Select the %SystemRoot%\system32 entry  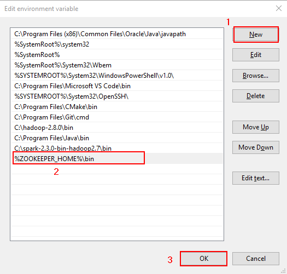point(117,44)
